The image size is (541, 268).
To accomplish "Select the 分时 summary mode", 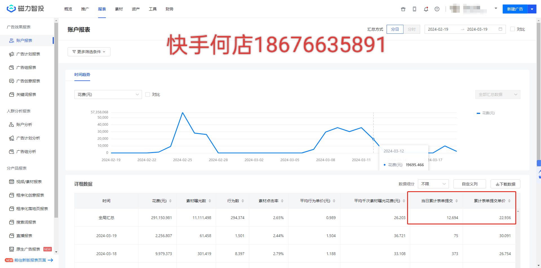I will 412,29.
